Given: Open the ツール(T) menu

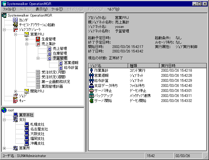Looking at the screenshot, I should 57,9.
